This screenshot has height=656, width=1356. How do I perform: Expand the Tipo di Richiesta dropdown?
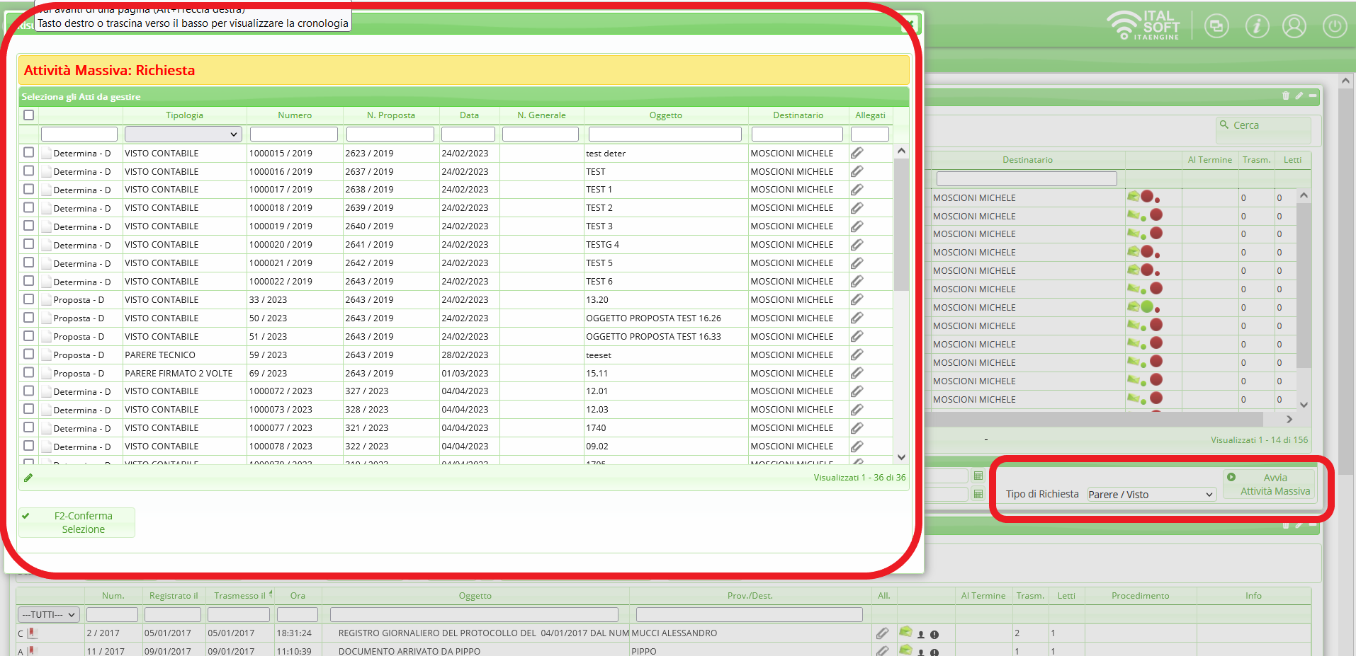1151,495
